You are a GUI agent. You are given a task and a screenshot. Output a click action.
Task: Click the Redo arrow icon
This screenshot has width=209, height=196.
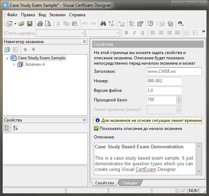tap(93, 24)
